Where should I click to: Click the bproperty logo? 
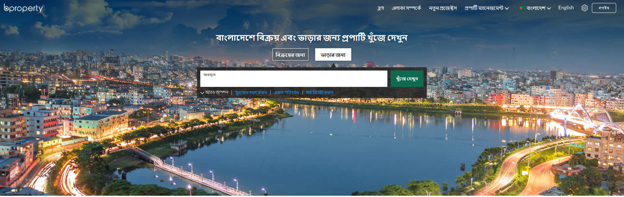(23, 8)
